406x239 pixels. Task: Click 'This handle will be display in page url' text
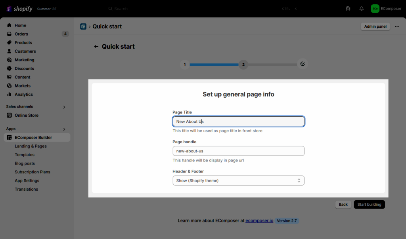coord(208,160)
